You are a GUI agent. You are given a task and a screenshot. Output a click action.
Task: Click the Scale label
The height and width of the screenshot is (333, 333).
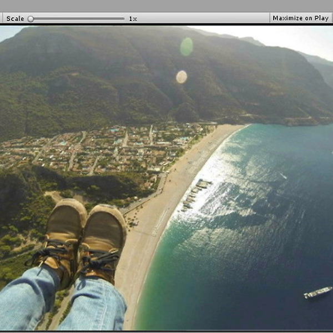coord(15,19)
